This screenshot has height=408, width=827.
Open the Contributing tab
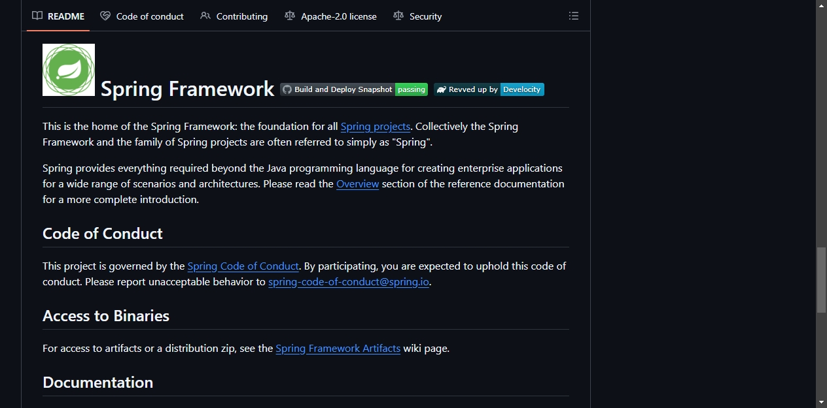click(234, 16)
